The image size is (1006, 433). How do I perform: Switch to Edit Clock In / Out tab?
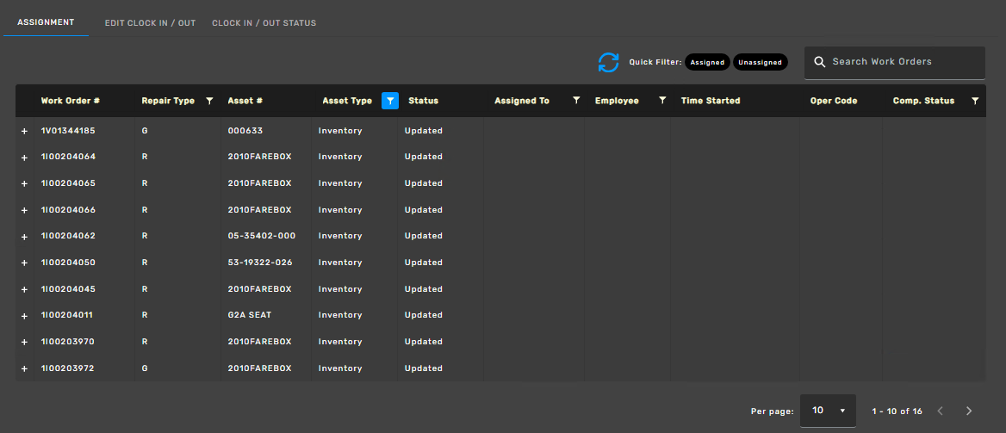tap(150, 23)
